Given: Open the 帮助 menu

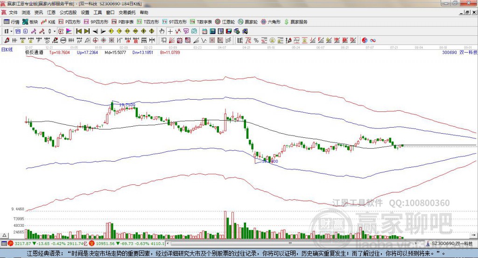Looking at the screenshot, I should pos(144,13).
